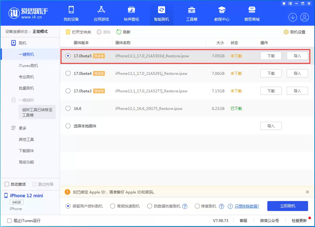Click help icon next to 防数据恢复刷机

(x=184, y=206)
